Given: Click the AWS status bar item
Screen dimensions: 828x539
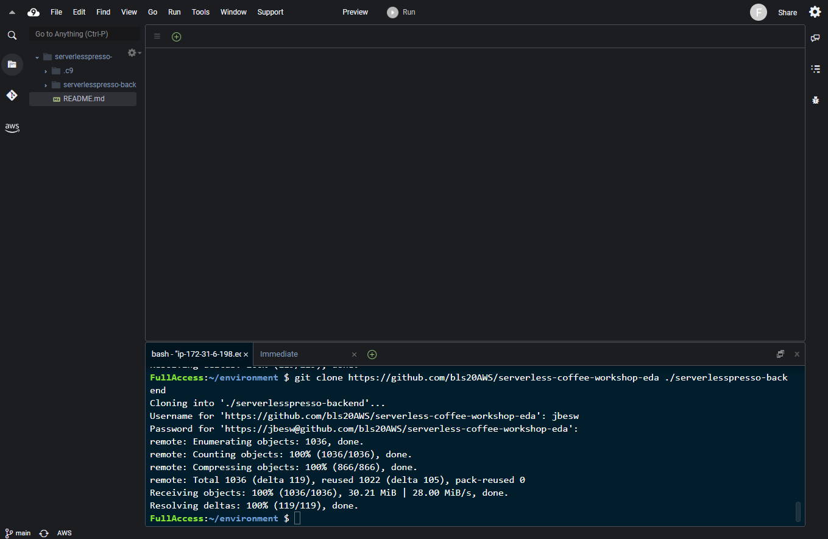Looking at the screenshot, I should pos(65,533).
